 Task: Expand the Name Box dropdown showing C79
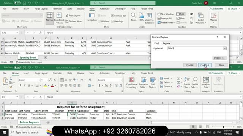click(x=17, y=32)
